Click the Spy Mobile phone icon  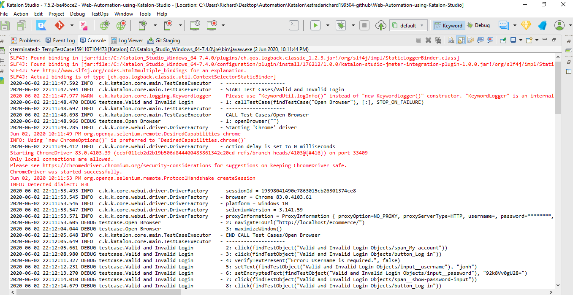pos(142,25)
